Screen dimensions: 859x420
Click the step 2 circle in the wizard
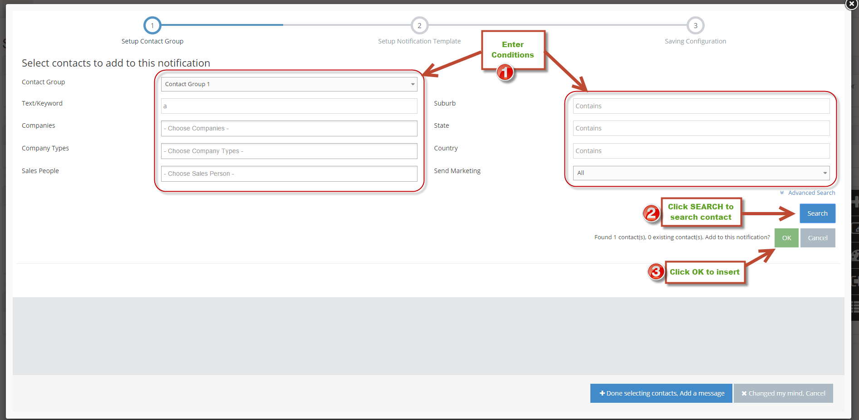pyautogui.click(x=419, y=25)
